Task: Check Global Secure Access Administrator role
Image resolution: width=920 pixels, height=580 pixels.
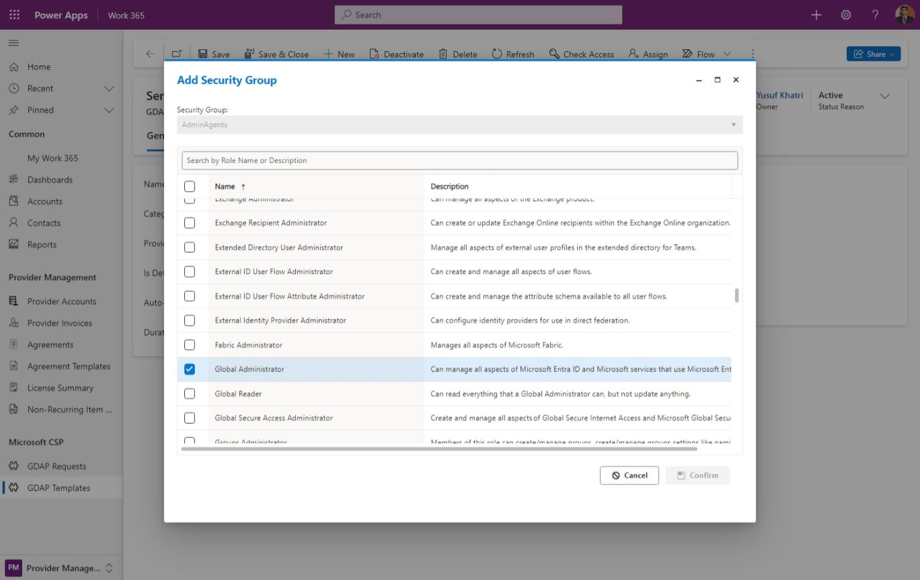Action: point(190,418)
